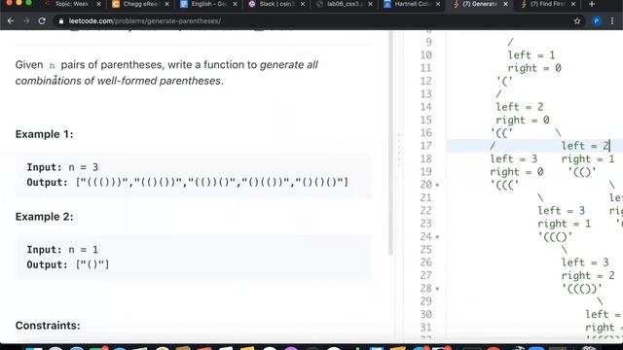Reload the LeetCode page
The height and width of the screenshot is (350, 623).
pos(42,21)
